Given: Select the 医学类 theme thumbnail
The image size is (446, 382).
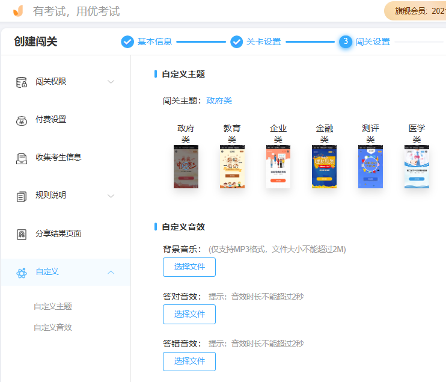Looking at the screenshot, I should tap(417, 167).
